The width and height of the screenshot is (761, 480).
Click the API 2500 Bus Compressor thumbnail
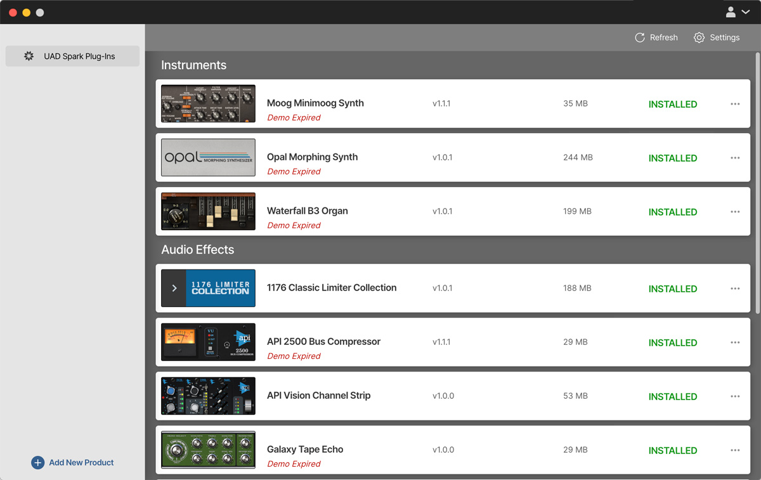(x=208, y=342)
